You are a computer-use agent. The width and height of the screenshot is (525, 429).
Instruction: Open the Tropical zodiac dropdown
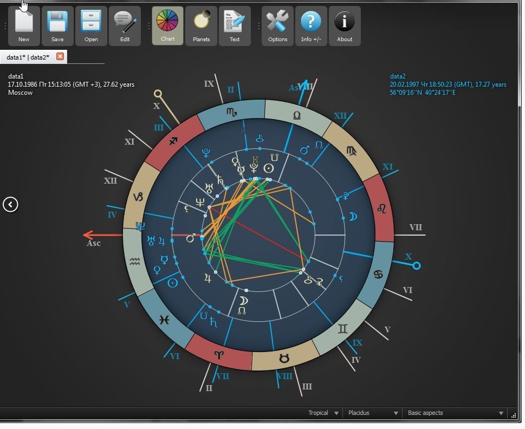(x=323, y=414)
